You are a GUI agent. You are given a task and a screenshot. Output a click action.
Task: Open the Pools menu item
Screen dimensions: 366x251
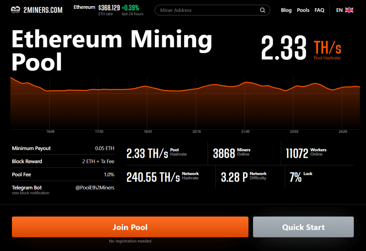tap(303, 10)
